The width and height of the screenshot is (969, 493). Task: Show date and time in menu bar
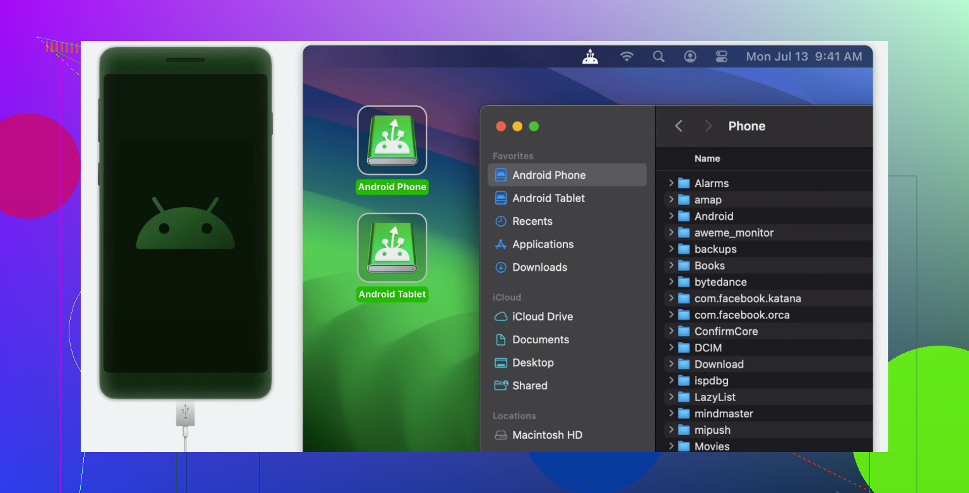click(804, 57)
